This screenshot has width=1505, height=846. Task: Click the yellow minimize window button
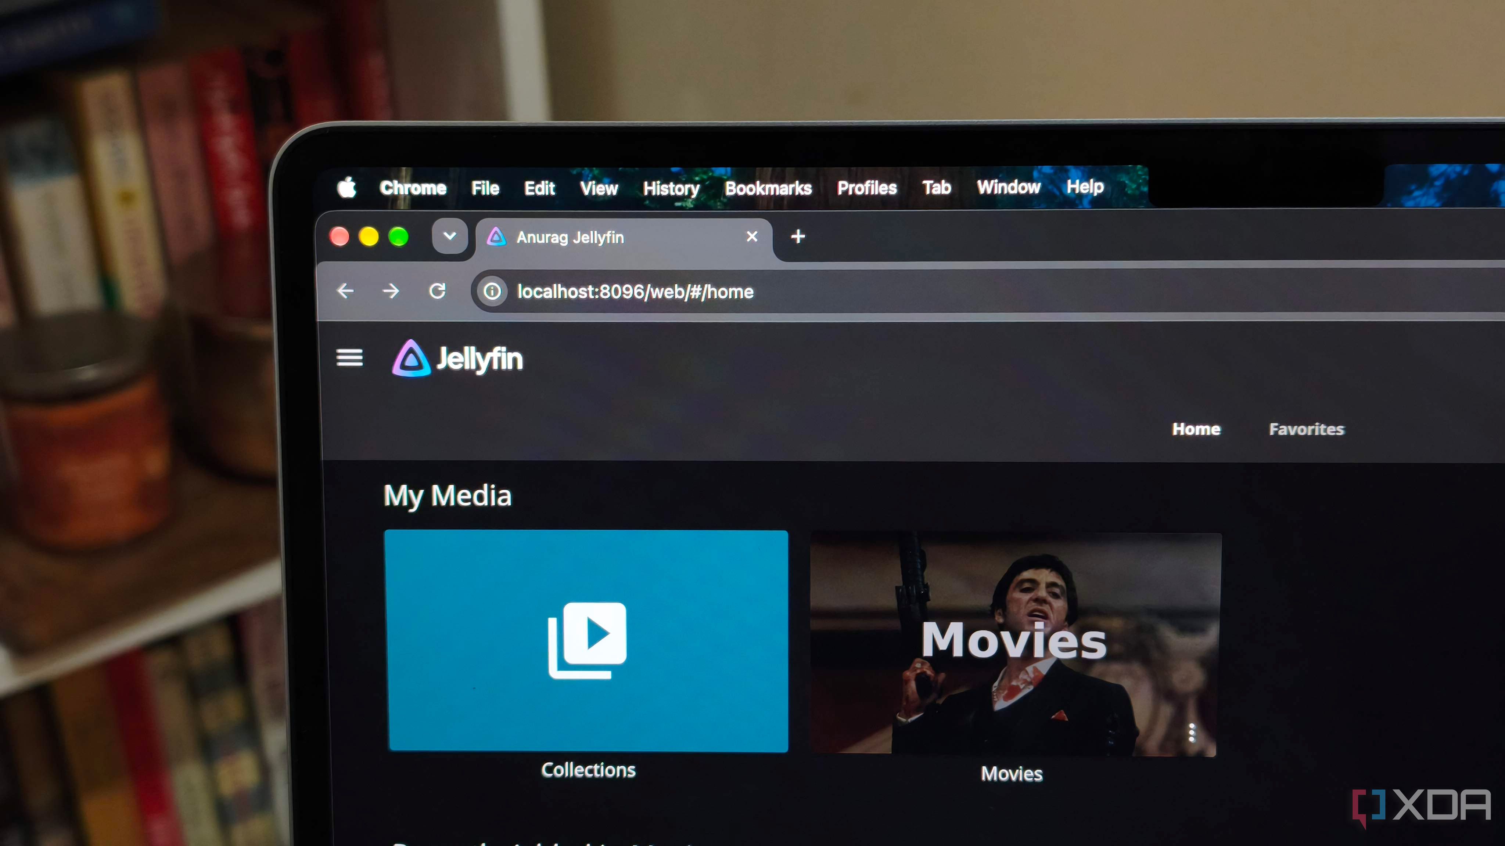coord(369,237)
